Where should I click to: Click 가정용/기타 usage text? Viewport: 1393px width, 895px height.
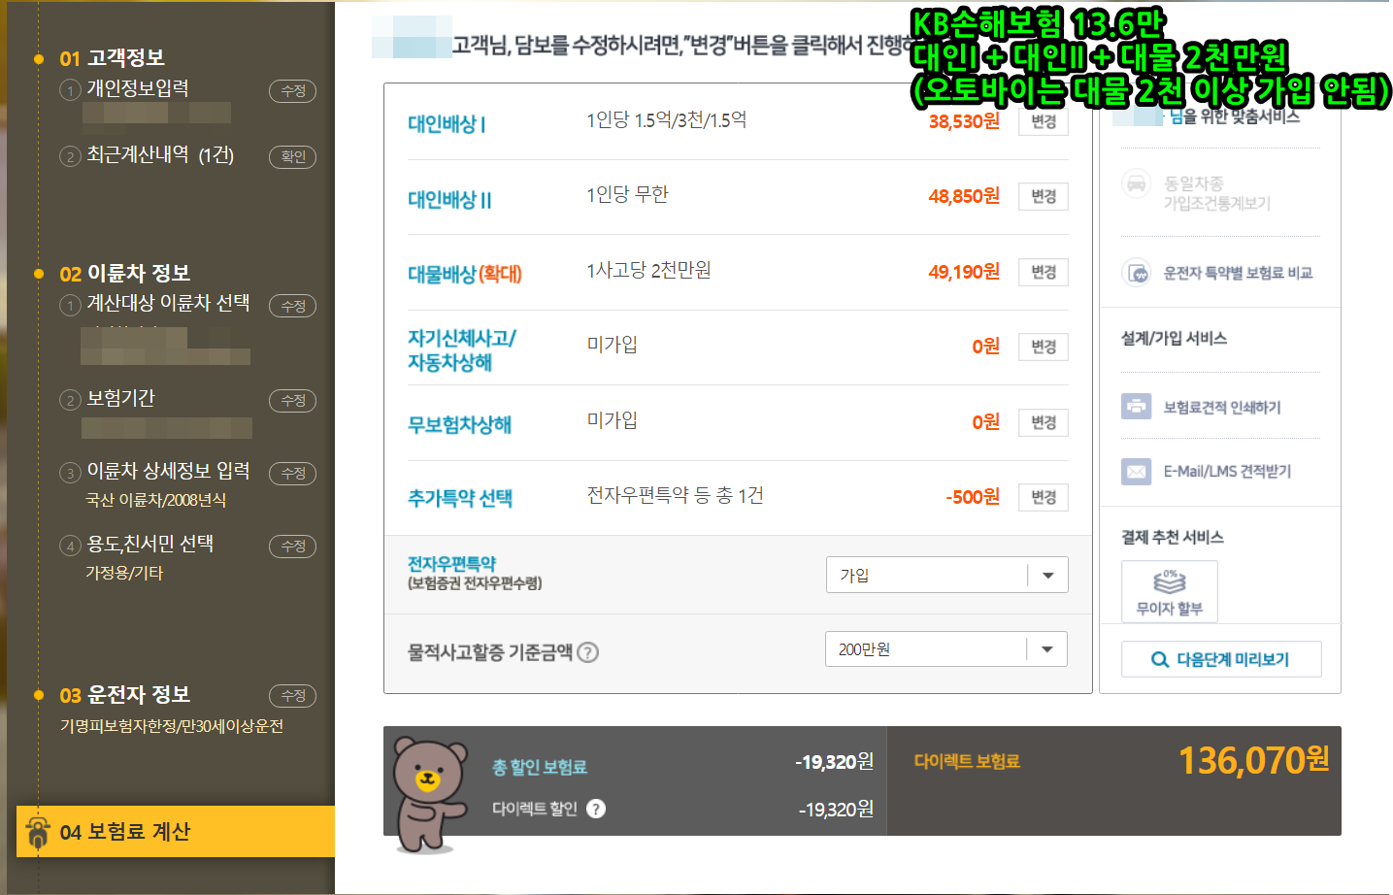point(124,573)
